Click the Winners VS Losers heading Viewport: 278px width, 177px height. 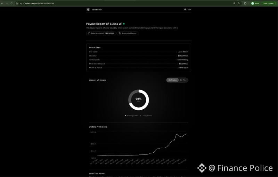tap(97, 80)
